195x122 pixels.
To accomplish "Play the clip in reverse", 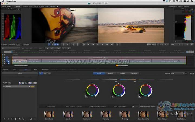I will point(93,44).
